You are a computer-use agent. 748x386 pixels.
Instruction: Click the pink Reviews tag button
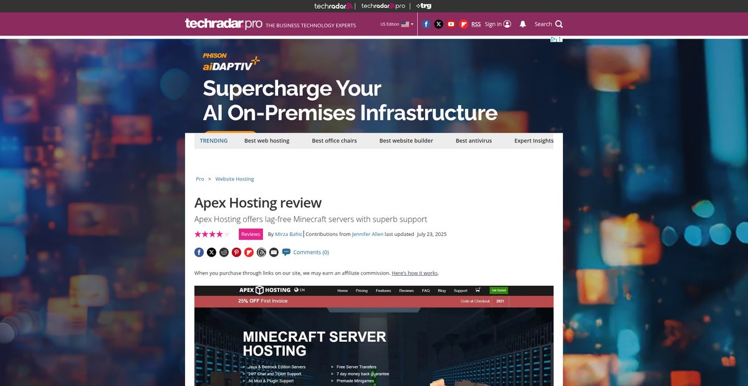pos(251,234)
